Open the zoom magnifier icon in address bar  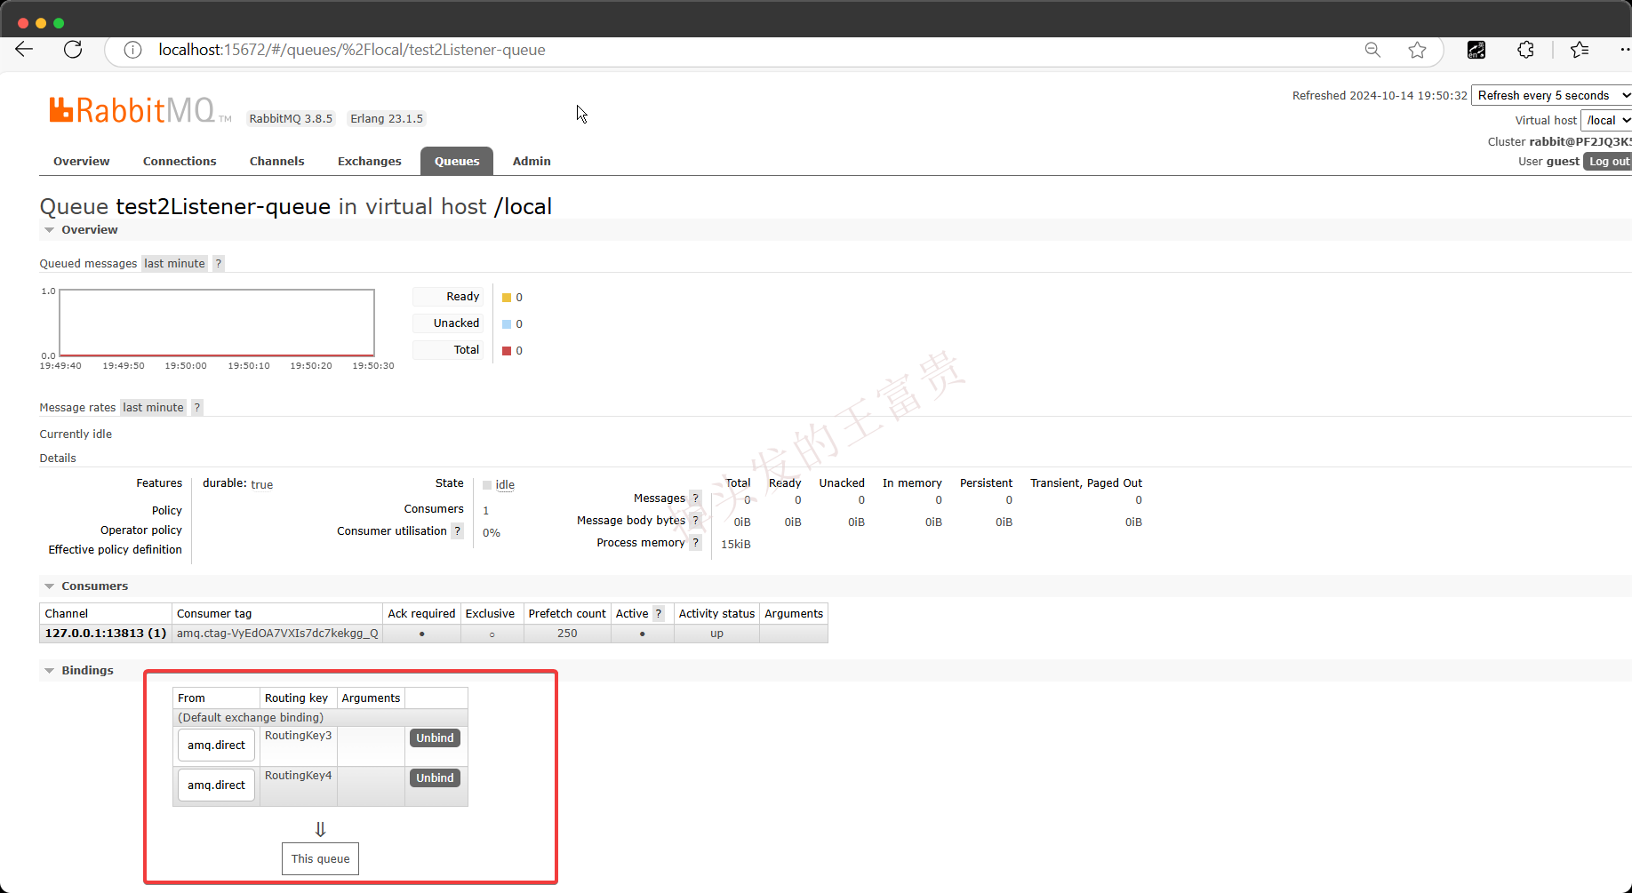1372,50
